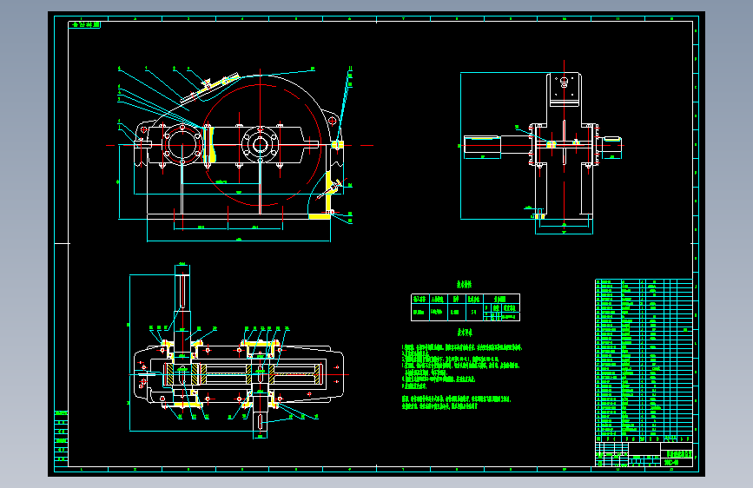Select the green technical requirements notes paragraph
This screenshot has width=753, height=488.
tap(462, 376)
